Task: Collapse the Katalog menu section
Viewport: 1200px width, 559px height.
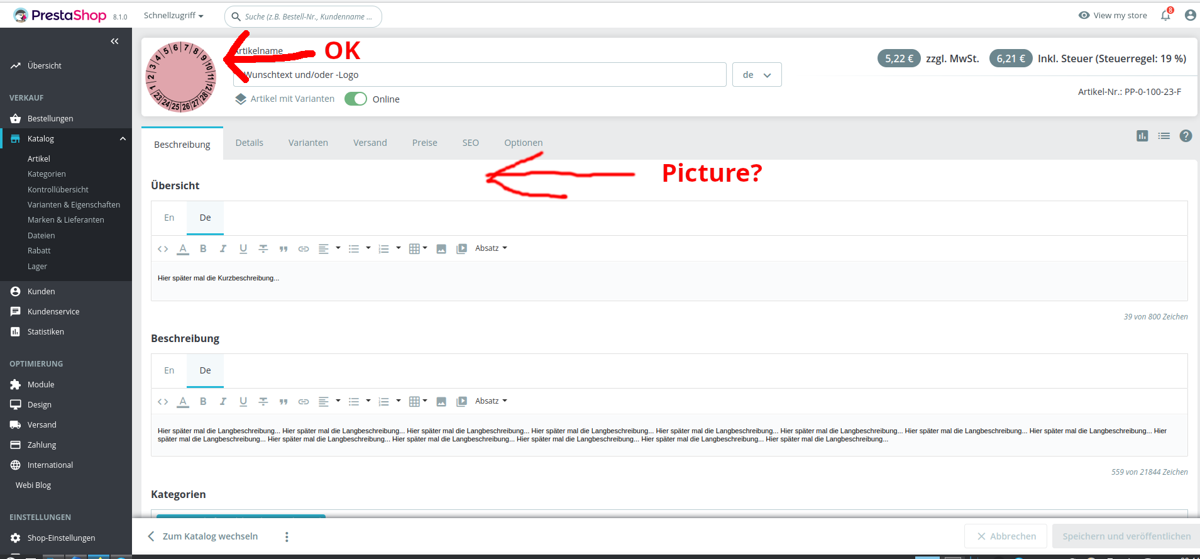Action: (123, 139)
